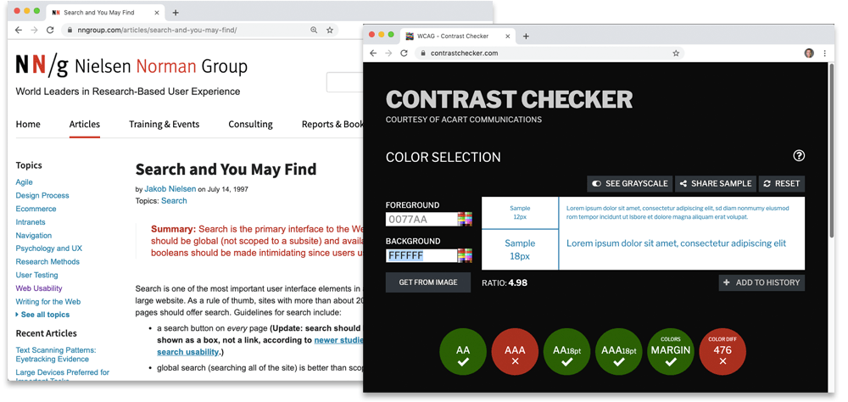
Task: Open new tab in Contrast Checker window
Action: (x=526, y=36)
